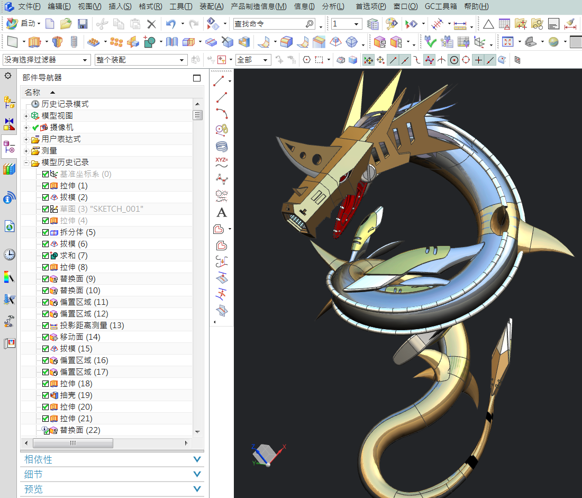This screenshot has width=582, height=498.
Task: Open the 插入(S) menu
Action: tap(120, 6)
